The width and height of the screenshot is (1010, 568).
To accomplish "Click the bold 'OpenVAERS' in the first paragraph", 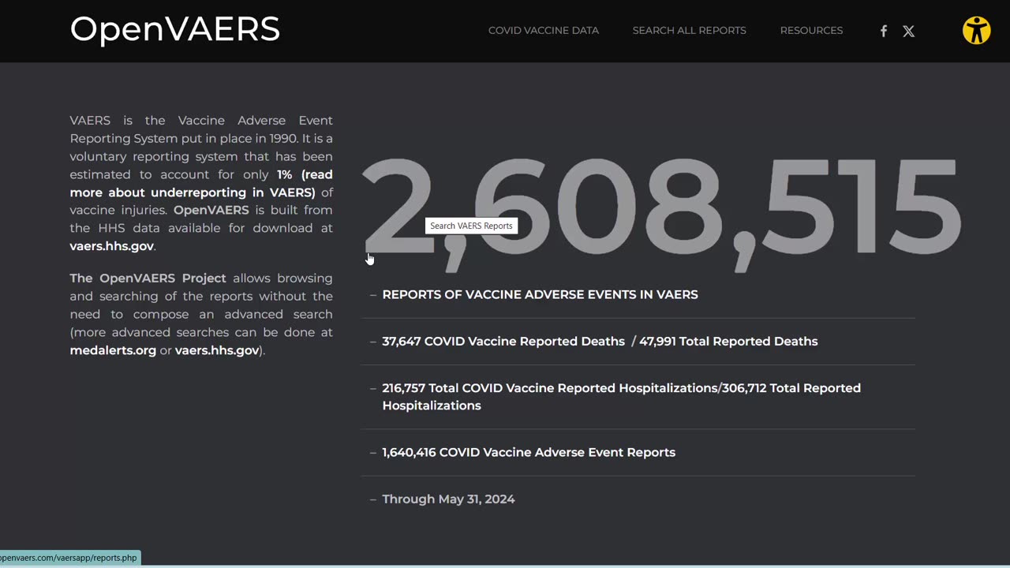I will click(x=211, y=210).
